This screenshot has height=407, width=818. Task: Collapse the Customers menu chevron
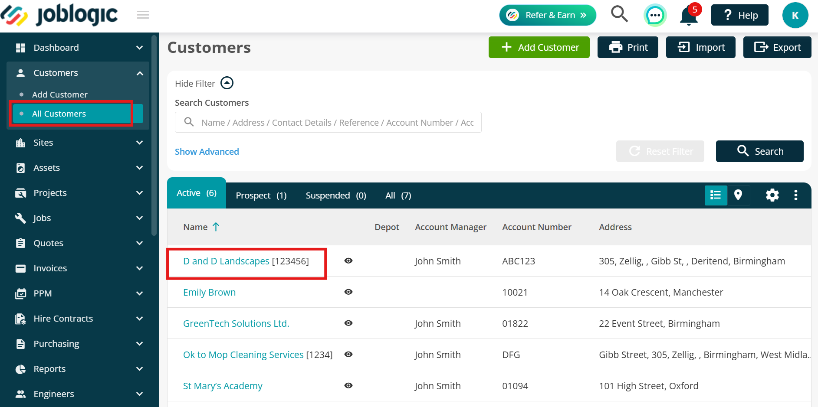140,73
